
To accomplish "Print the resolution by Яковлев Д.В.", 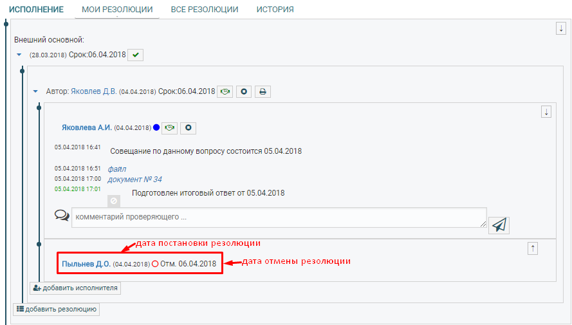I will (x=263, y=91).
